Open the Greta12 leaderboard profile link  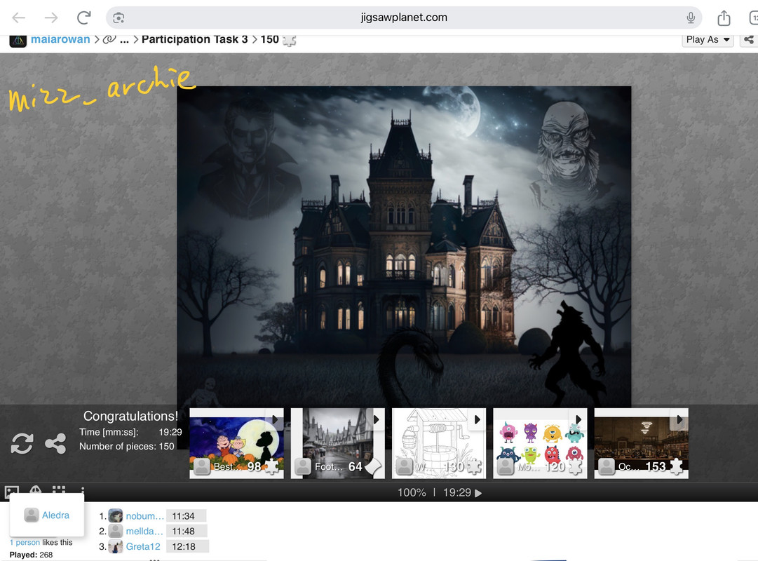pos(143,546)
